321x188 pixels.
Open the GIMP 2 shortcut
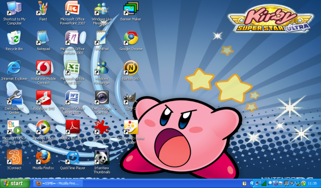(x=130, y=101)
